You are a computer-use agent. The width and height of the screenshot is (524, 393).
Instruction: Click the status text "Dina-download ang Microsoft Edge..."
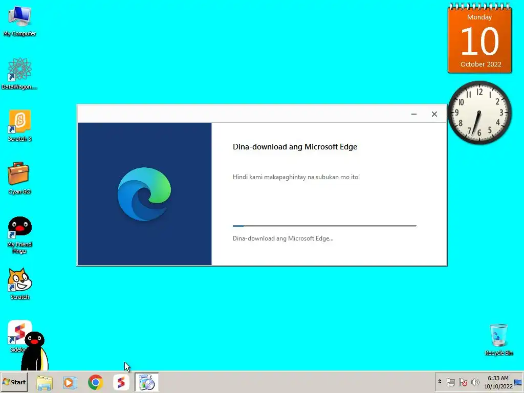[x=283, y=238]
